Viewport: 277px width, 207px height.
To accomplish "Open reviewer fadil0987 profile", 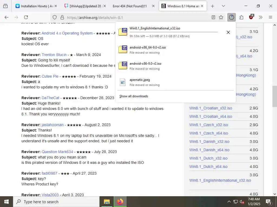I will [x=50, y=173].
